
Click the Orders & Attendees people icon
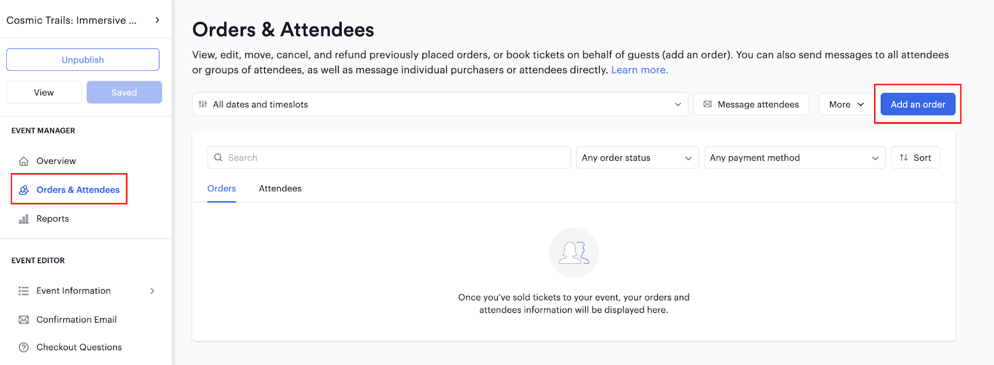24,190
